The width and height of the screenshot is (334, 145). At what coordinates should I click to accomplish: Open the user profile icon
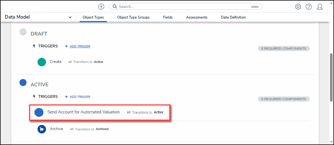[320, 7]
